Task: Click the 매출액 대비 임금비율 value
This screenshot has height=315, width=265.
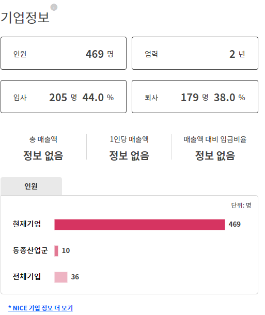Action: tap(215, 155)
